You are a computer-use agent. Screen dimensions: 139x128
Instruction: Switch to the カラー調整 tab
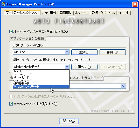click(x=49, y=13)
